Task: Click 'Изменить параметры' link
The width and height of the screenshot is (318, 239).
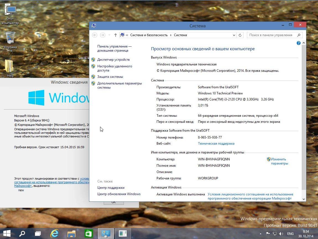Action: (280, 161)
